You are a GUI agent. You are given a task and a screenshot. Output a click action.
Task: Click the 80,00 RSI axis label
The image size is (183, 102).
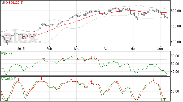175,56
